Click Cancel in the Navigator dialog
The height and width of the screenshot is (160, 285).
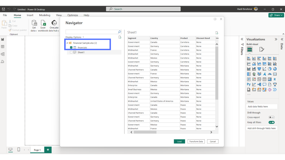(x=213, y=141)
